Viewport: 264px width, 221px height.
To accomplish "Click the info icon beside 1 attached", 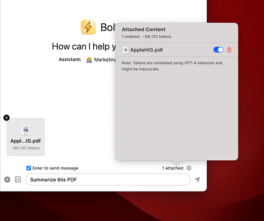I will [189, 168].
